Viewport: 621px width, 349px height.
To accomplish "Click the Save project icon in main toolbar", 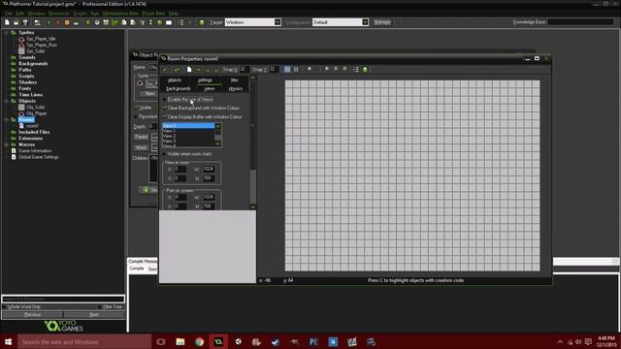I will pos(25,22).
